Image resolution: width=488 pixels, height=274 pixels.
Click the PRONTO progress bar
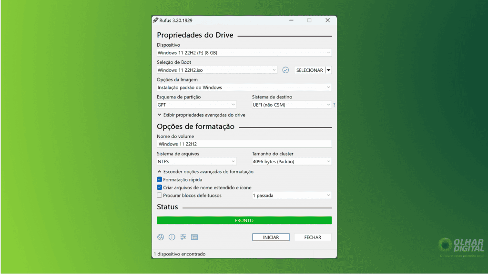click(x=244, y=220)
